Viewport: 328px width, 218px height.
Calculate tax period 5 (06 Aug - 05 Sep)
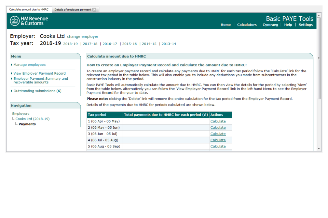click(x=218, y=146)
